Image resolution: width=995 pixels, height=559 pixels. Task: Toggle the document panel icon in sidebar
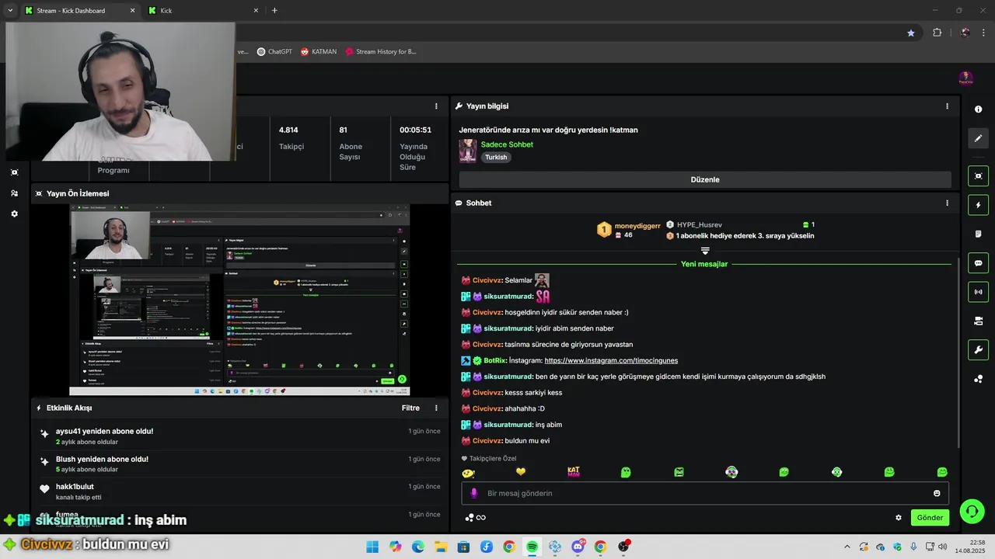click(x=978, y=234)
